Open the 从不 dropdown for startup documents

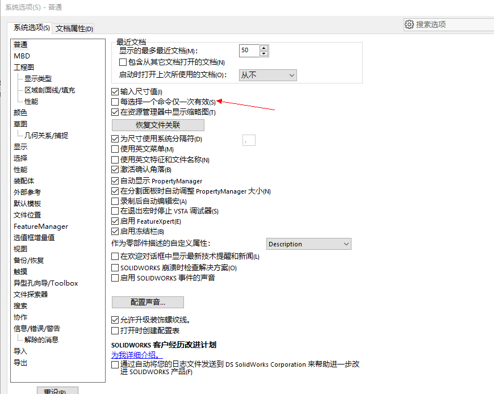267,75
